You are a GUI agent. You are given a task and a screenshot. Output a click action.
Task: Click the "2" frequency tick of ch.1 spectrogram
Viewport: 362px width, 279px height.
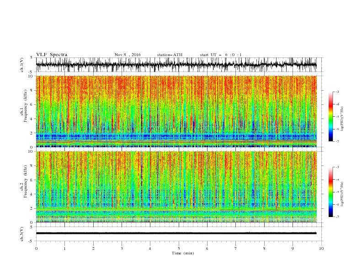point(32,133)
